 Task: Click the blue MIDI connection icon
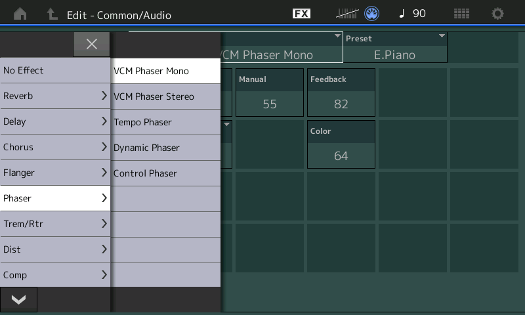(x=372, y=14)
